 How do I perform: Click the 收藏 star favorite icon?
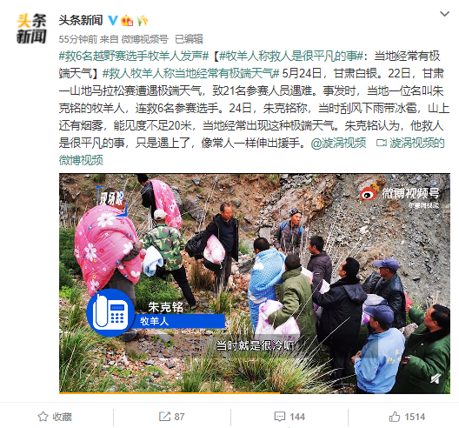click(43, 417)
